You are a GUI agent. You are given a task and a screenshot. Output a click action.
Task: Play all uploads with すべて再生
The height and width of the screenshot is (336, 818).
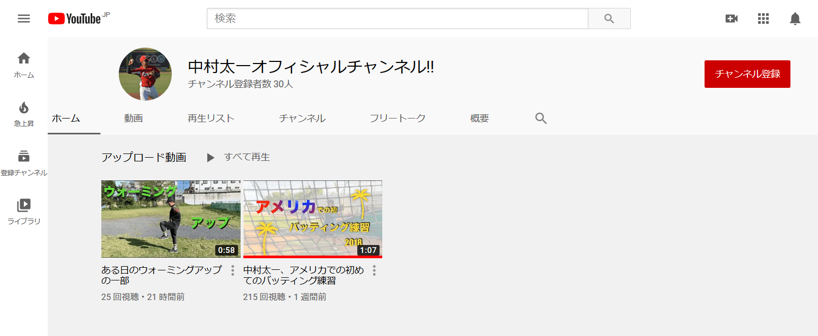[239, 157]
